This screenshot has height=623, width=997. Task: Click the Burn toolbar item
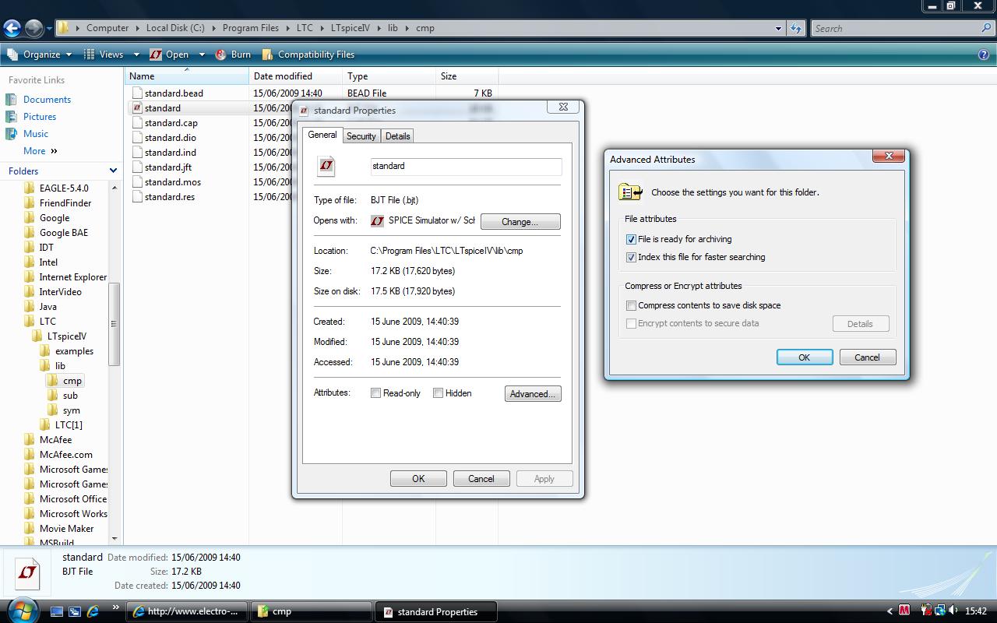tap(232, 55)
